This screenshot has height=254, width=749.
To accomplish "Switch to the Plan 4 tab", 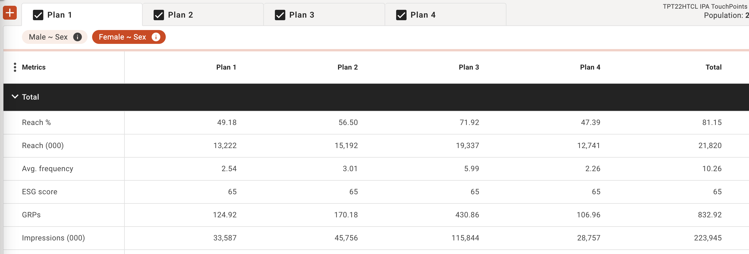I will pos(446,14).
